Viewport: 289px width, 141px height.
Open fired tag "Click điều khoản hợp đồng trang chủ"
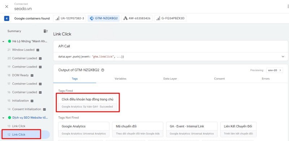[x=87, y=103]
